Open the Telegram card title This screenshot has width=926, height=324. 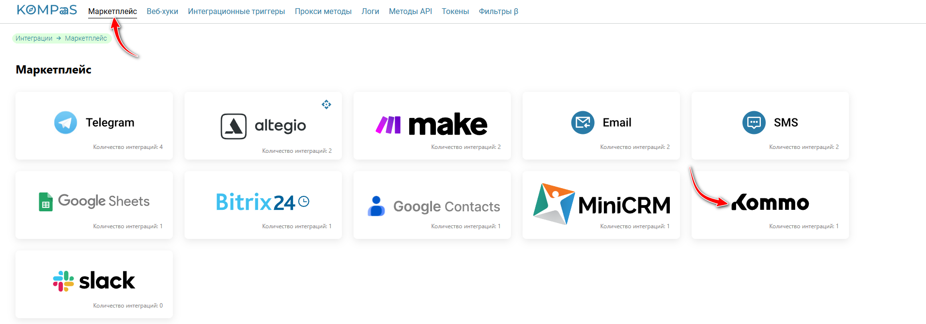110,122
